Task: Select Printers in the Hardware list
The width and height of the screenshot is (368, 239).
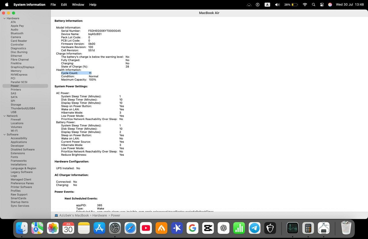Action: pos(16,90)
